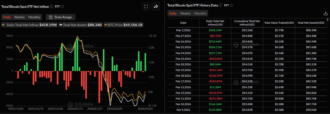Click info icon next to table's EST label
Viewport: 330px width, 114px height.
[231, 5]
